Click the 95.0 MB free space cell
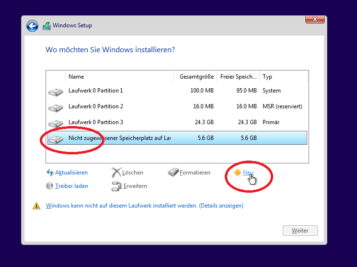Image resolution: width=357 pixels, height=267 pixels. (246, 91)
